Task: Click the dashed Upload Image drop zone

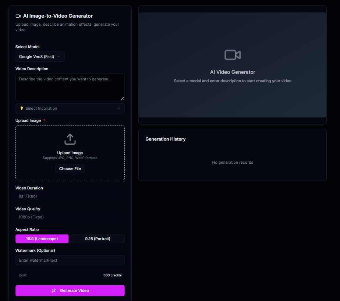Action: pos(70,153)
